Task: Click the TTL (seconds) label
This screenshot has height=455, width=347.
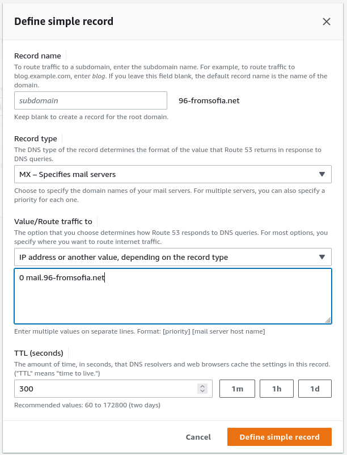Action: point(39,352)
